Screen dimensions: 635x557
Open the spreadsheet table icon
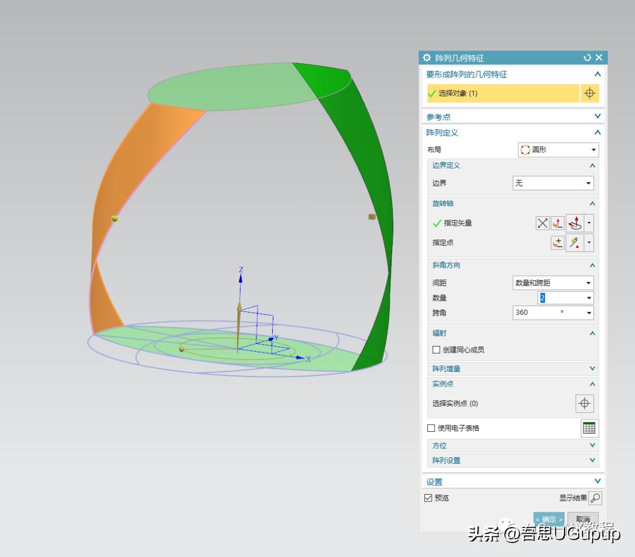tap(589, 428)
